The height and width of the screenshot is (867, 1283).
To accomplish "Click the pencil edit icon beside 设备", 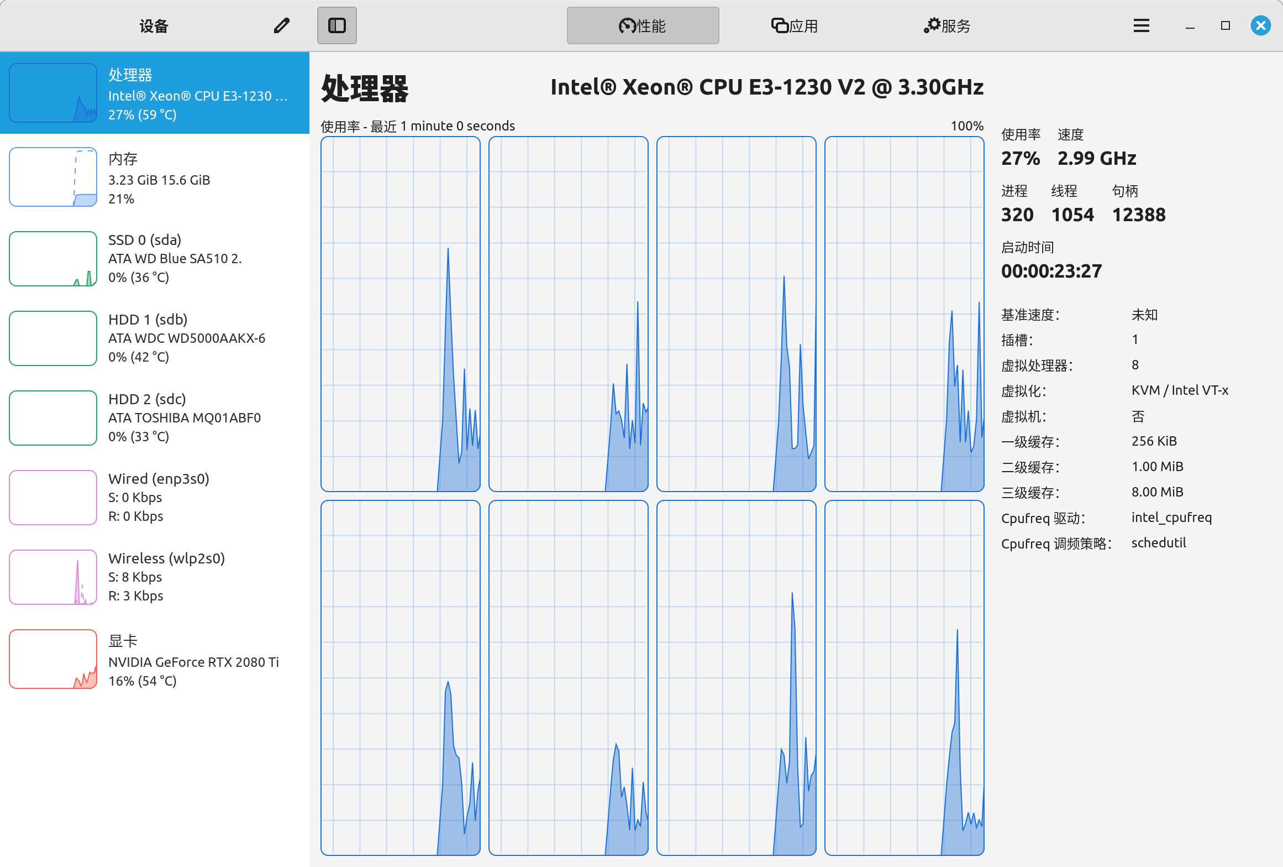I will tap(281, 25).
